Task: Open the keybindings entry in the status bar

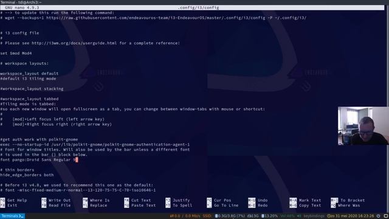Action: point(314,216)
